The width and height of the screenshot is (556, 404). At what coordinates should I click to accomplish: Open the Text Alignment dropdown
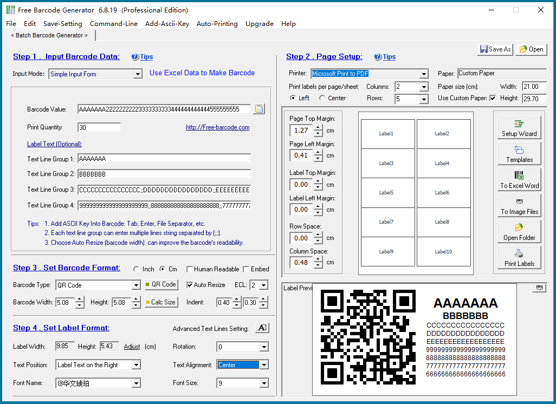(x=264, y=365)
